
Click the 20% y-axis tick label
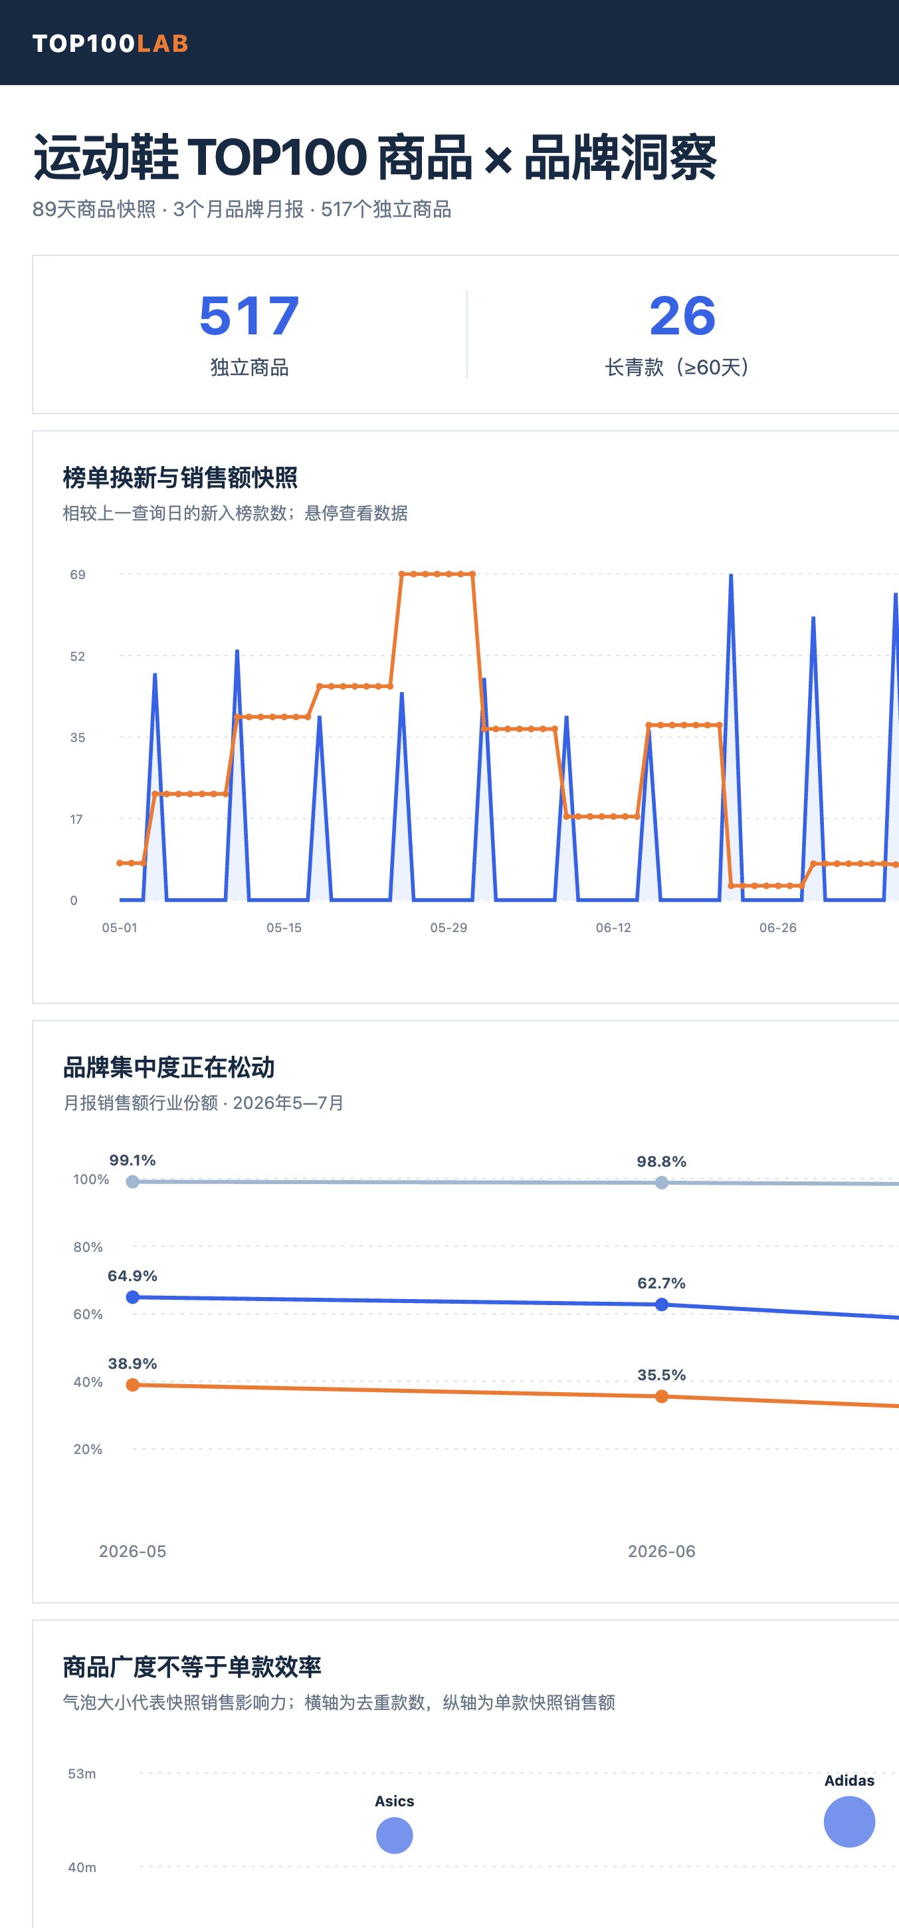pos(88,1449)
